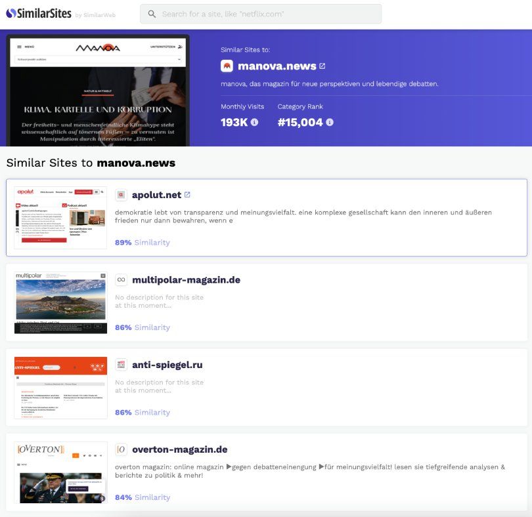
Task: Open the overton-magazin.de site link
Action: (x=179, y=449)
